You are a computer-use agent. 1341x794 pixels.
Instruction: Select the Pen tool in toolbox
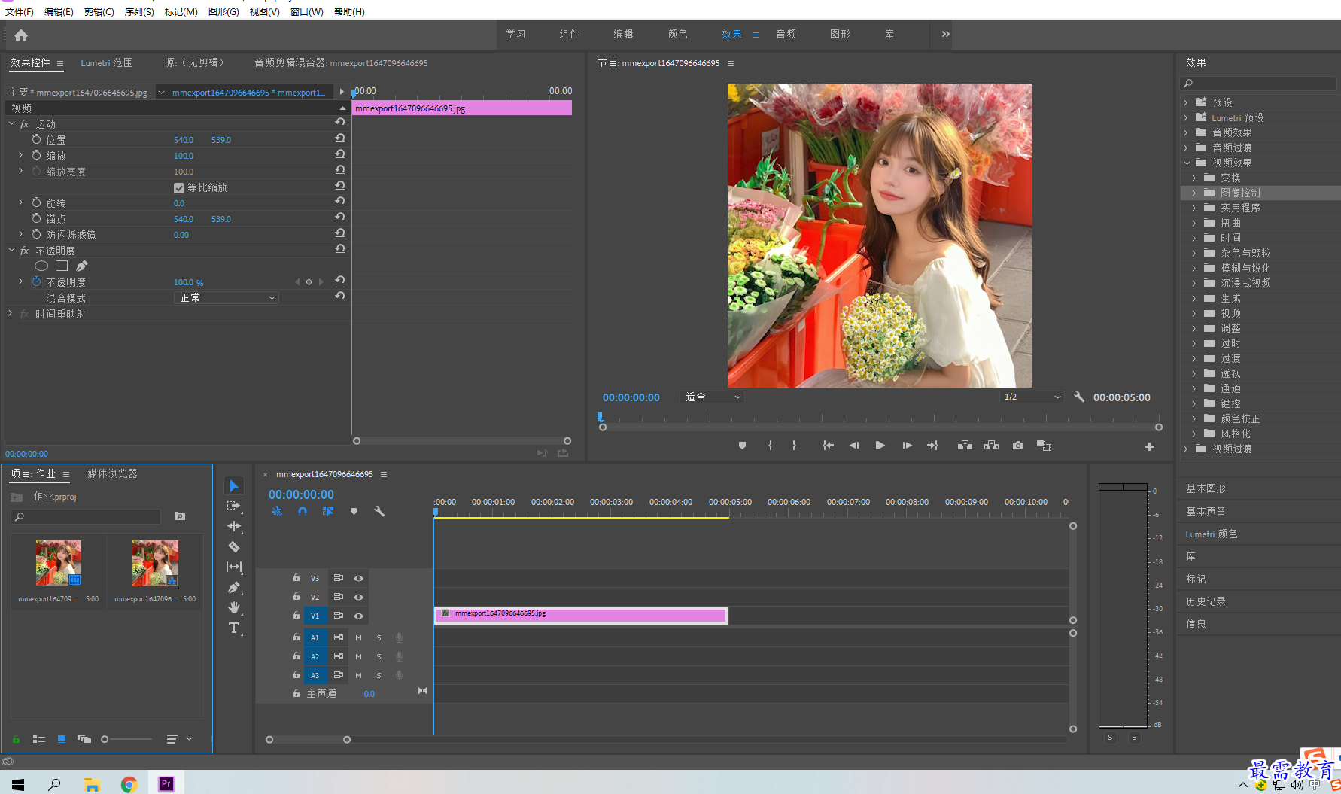[234, 587]
